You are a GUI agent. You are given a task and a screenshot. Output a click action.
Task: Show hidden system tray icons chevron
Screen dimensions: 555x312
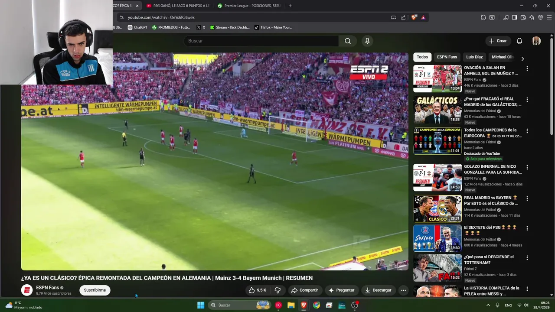[x=488, y=305]
